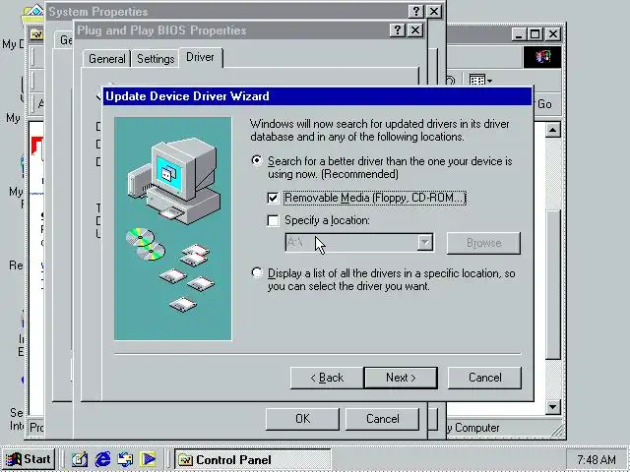Switch to General tab in BIOS Properties
The image size is (630, 472).
point(107,59)
